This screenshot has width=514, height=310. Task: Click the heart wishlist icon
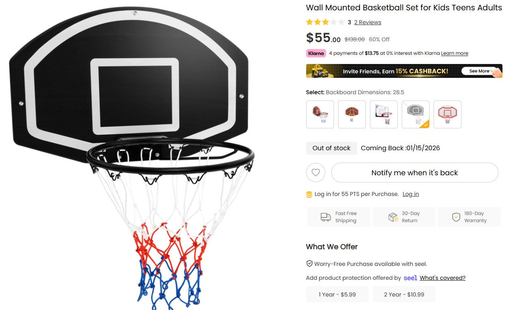tap(316, 173)
